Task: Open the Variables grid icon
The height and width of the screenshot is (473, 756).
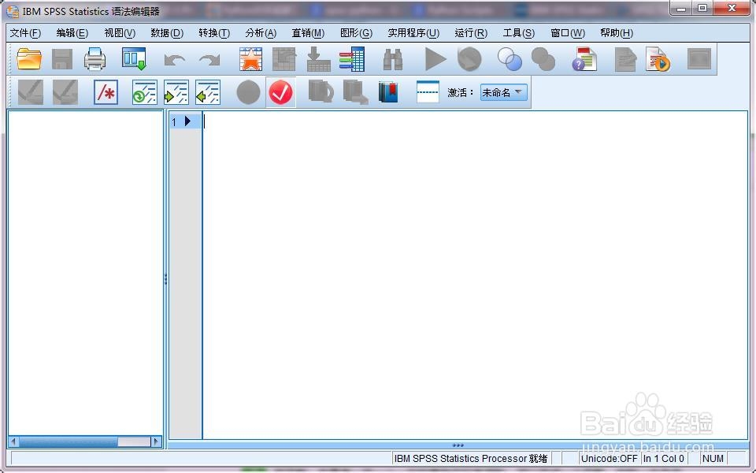Action: (x=352, y=59)
